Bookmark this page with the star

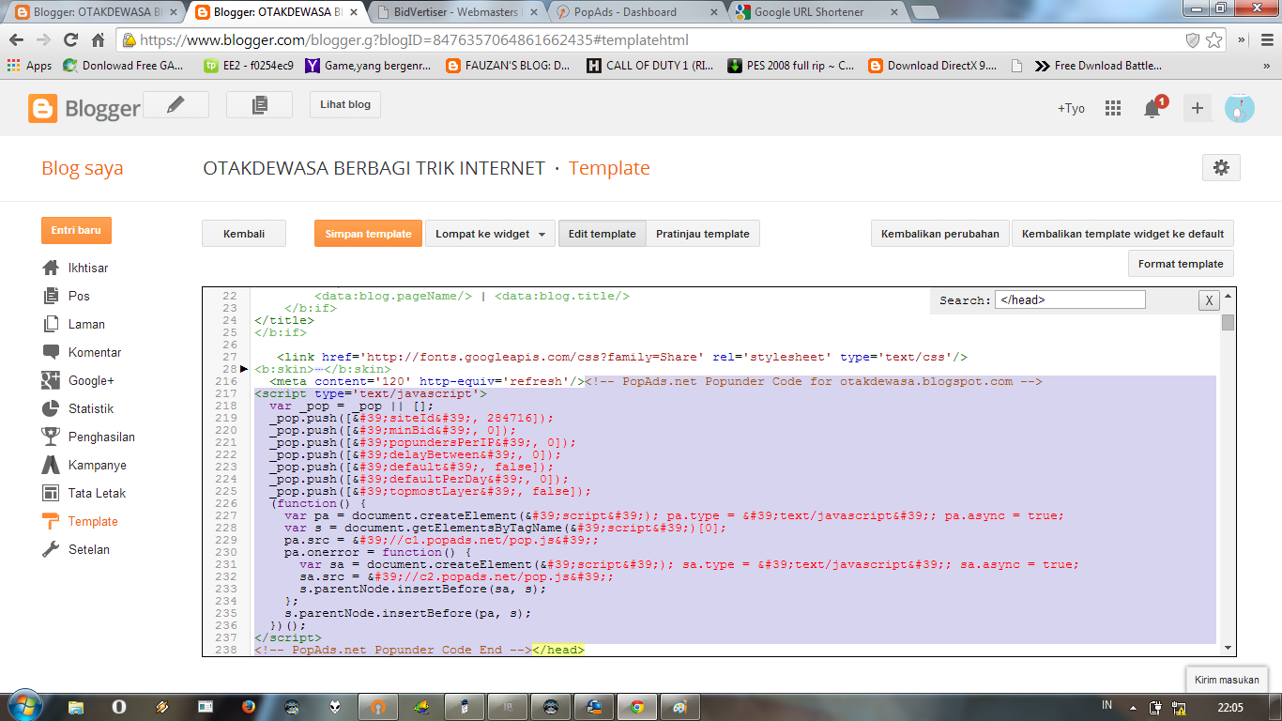1214,40
